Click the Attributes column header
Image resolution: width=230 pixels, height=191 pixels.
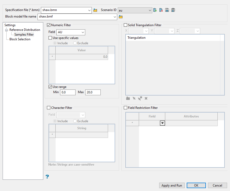pos(191,116)
